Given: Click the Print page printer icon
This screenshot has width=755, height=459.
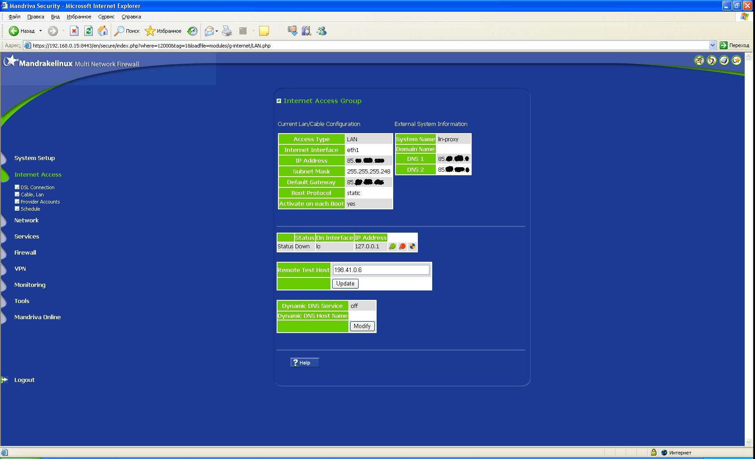Looking at the screenshot, I should coord(227,31).
